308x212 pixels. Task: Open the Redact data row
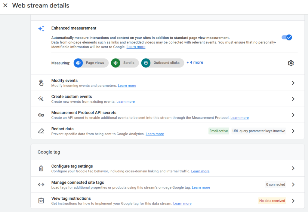[168, 131]
